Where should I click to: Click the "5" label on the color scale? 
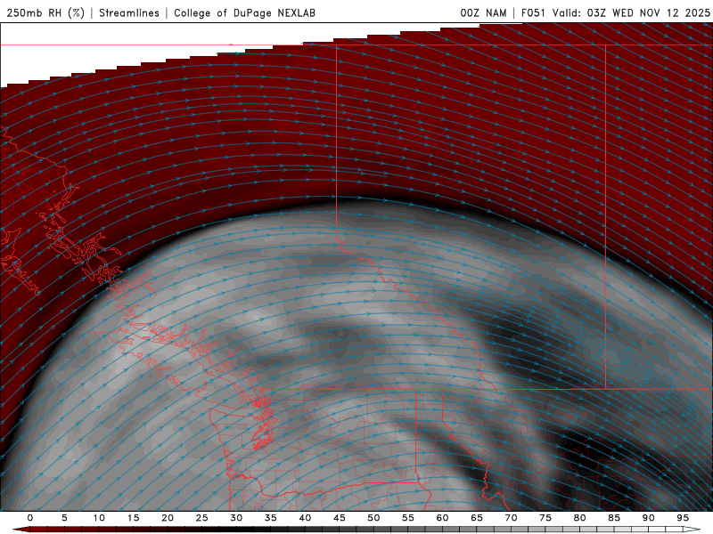tap(64, 518)
